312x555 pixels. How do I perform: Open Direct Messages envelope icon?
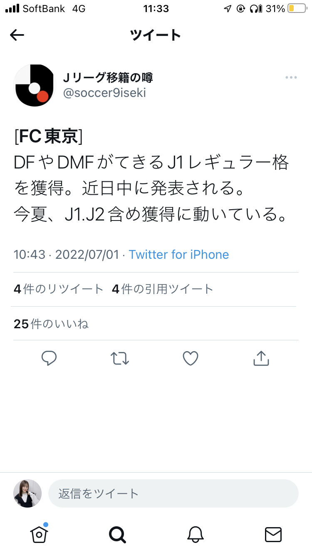(x=273, y=534)
